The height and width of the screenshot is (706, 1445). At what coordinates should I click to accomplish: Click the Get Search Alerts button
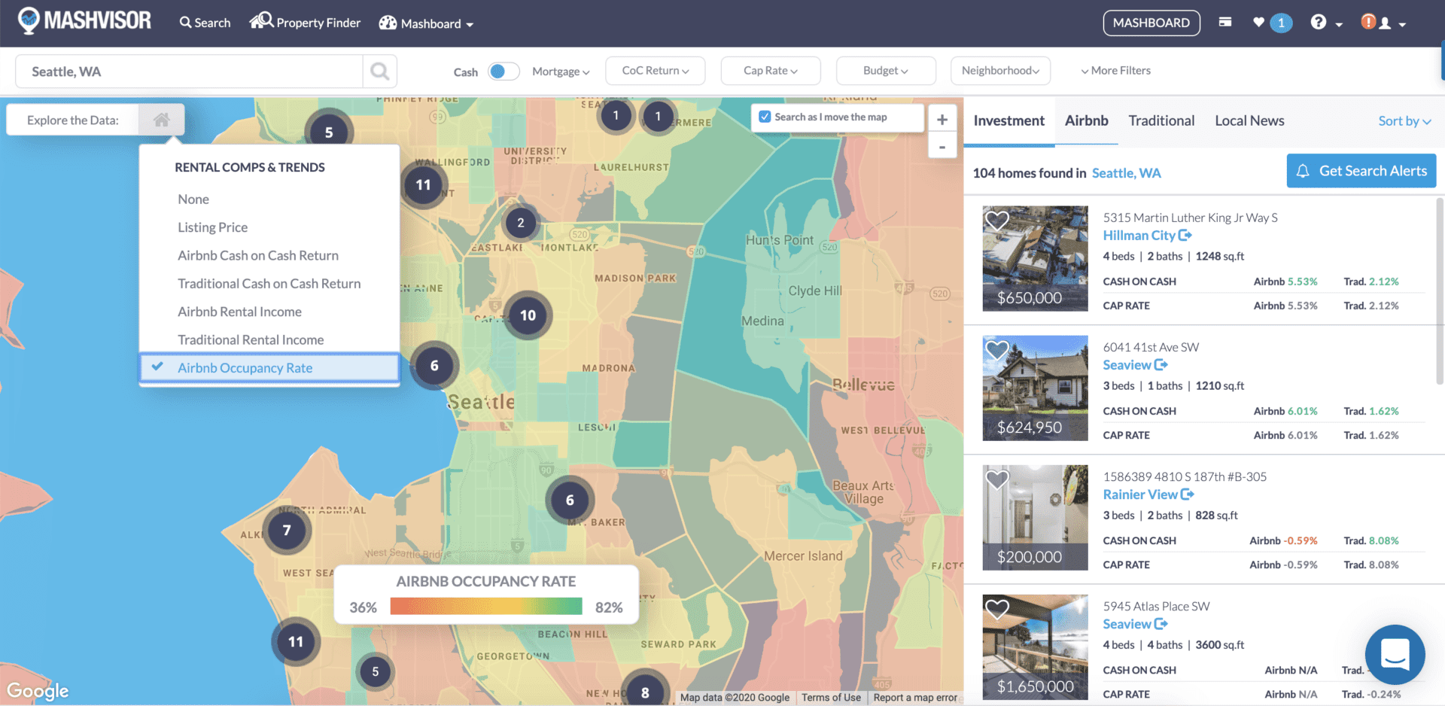[1361, 171]
